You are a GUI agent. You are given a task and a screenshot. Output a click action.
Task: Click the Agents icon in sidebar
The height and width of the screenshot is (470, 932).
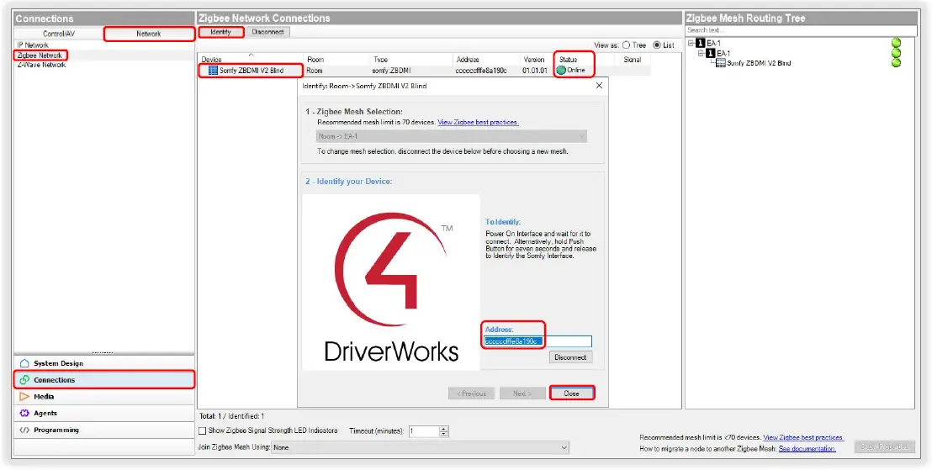[x=24, y=413]
